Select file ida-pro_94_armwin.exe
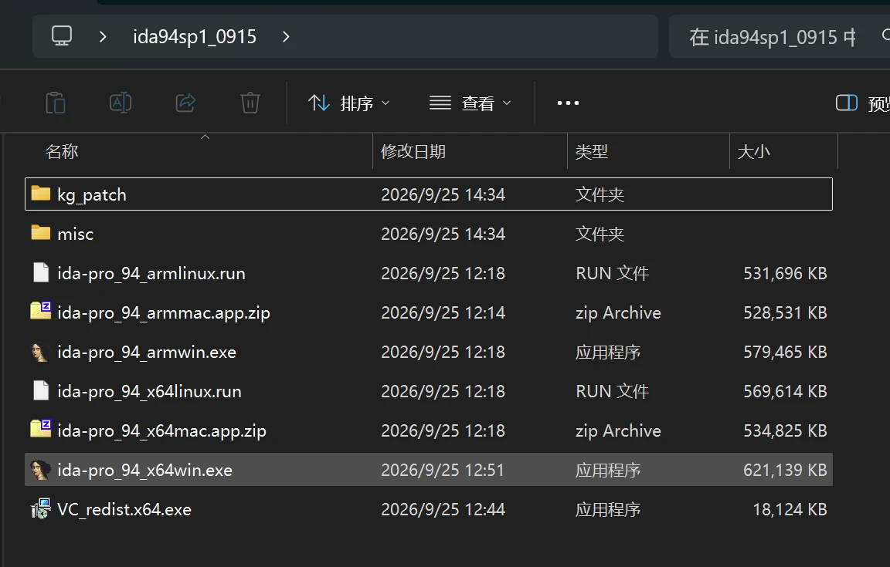This screenshot has height=567, width=890. tap(147, 352)
